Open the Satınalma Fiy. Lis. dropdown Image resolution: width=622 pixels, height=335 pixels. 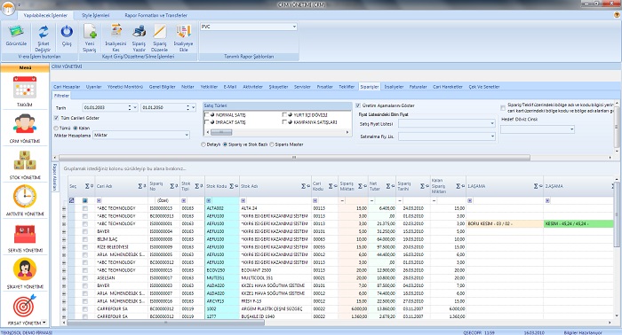[492, 136]
